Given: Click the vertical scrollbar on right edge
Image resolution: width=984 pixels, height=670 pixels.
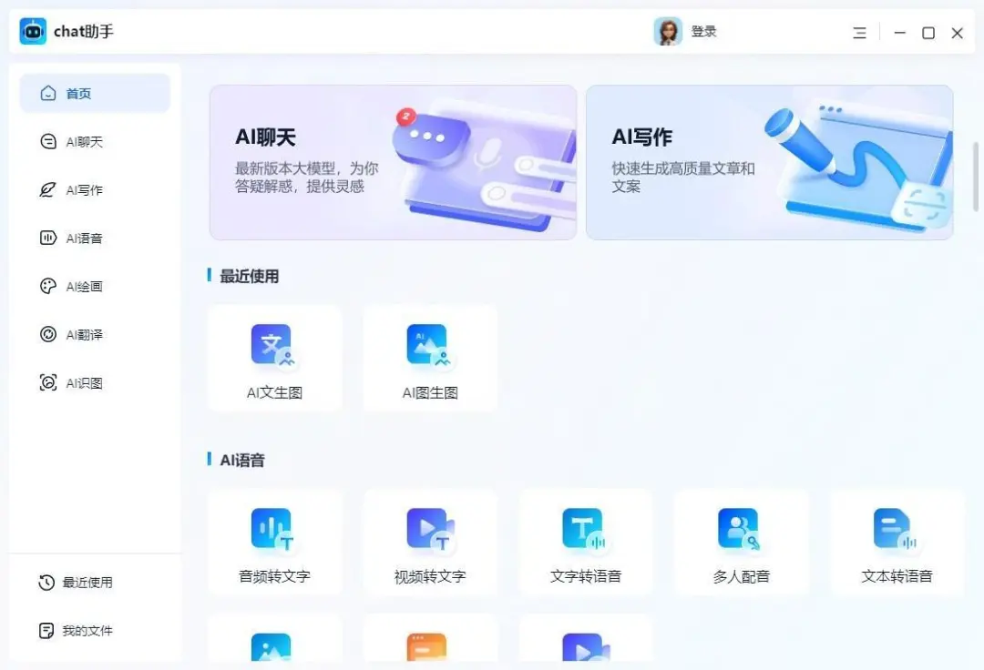Looking at the screenshot, I should 976,177.
